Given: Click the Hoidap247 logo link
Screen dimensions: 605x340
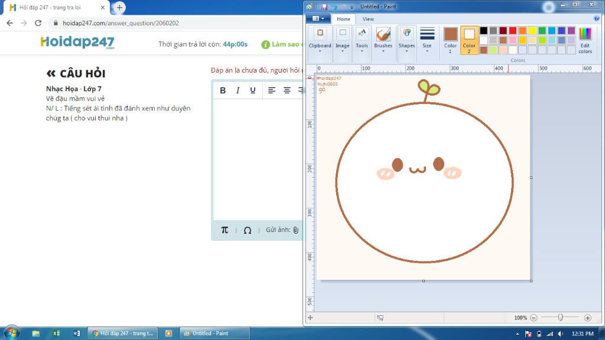Looking at the screenshot, I should (77, 42).
